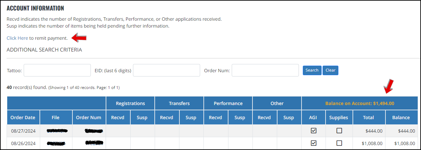The width and height of the screenshot is (421, 150).
Task: Click the red arrow beside remit payment
Action: click(79, 38)
